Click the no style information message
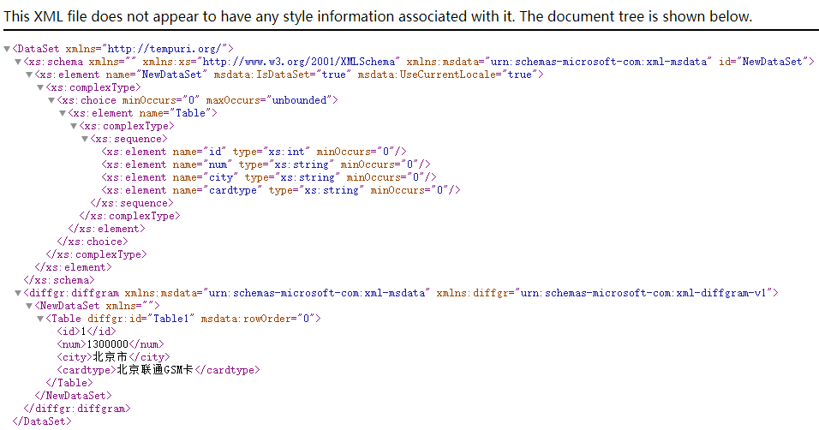This screenshot has height=430, width=819. (x=378, y=16)
